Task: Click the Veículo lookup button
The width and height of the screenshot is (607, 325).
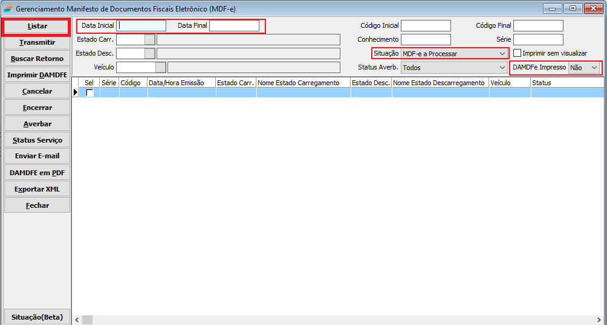Action: [x=161, y=67]
